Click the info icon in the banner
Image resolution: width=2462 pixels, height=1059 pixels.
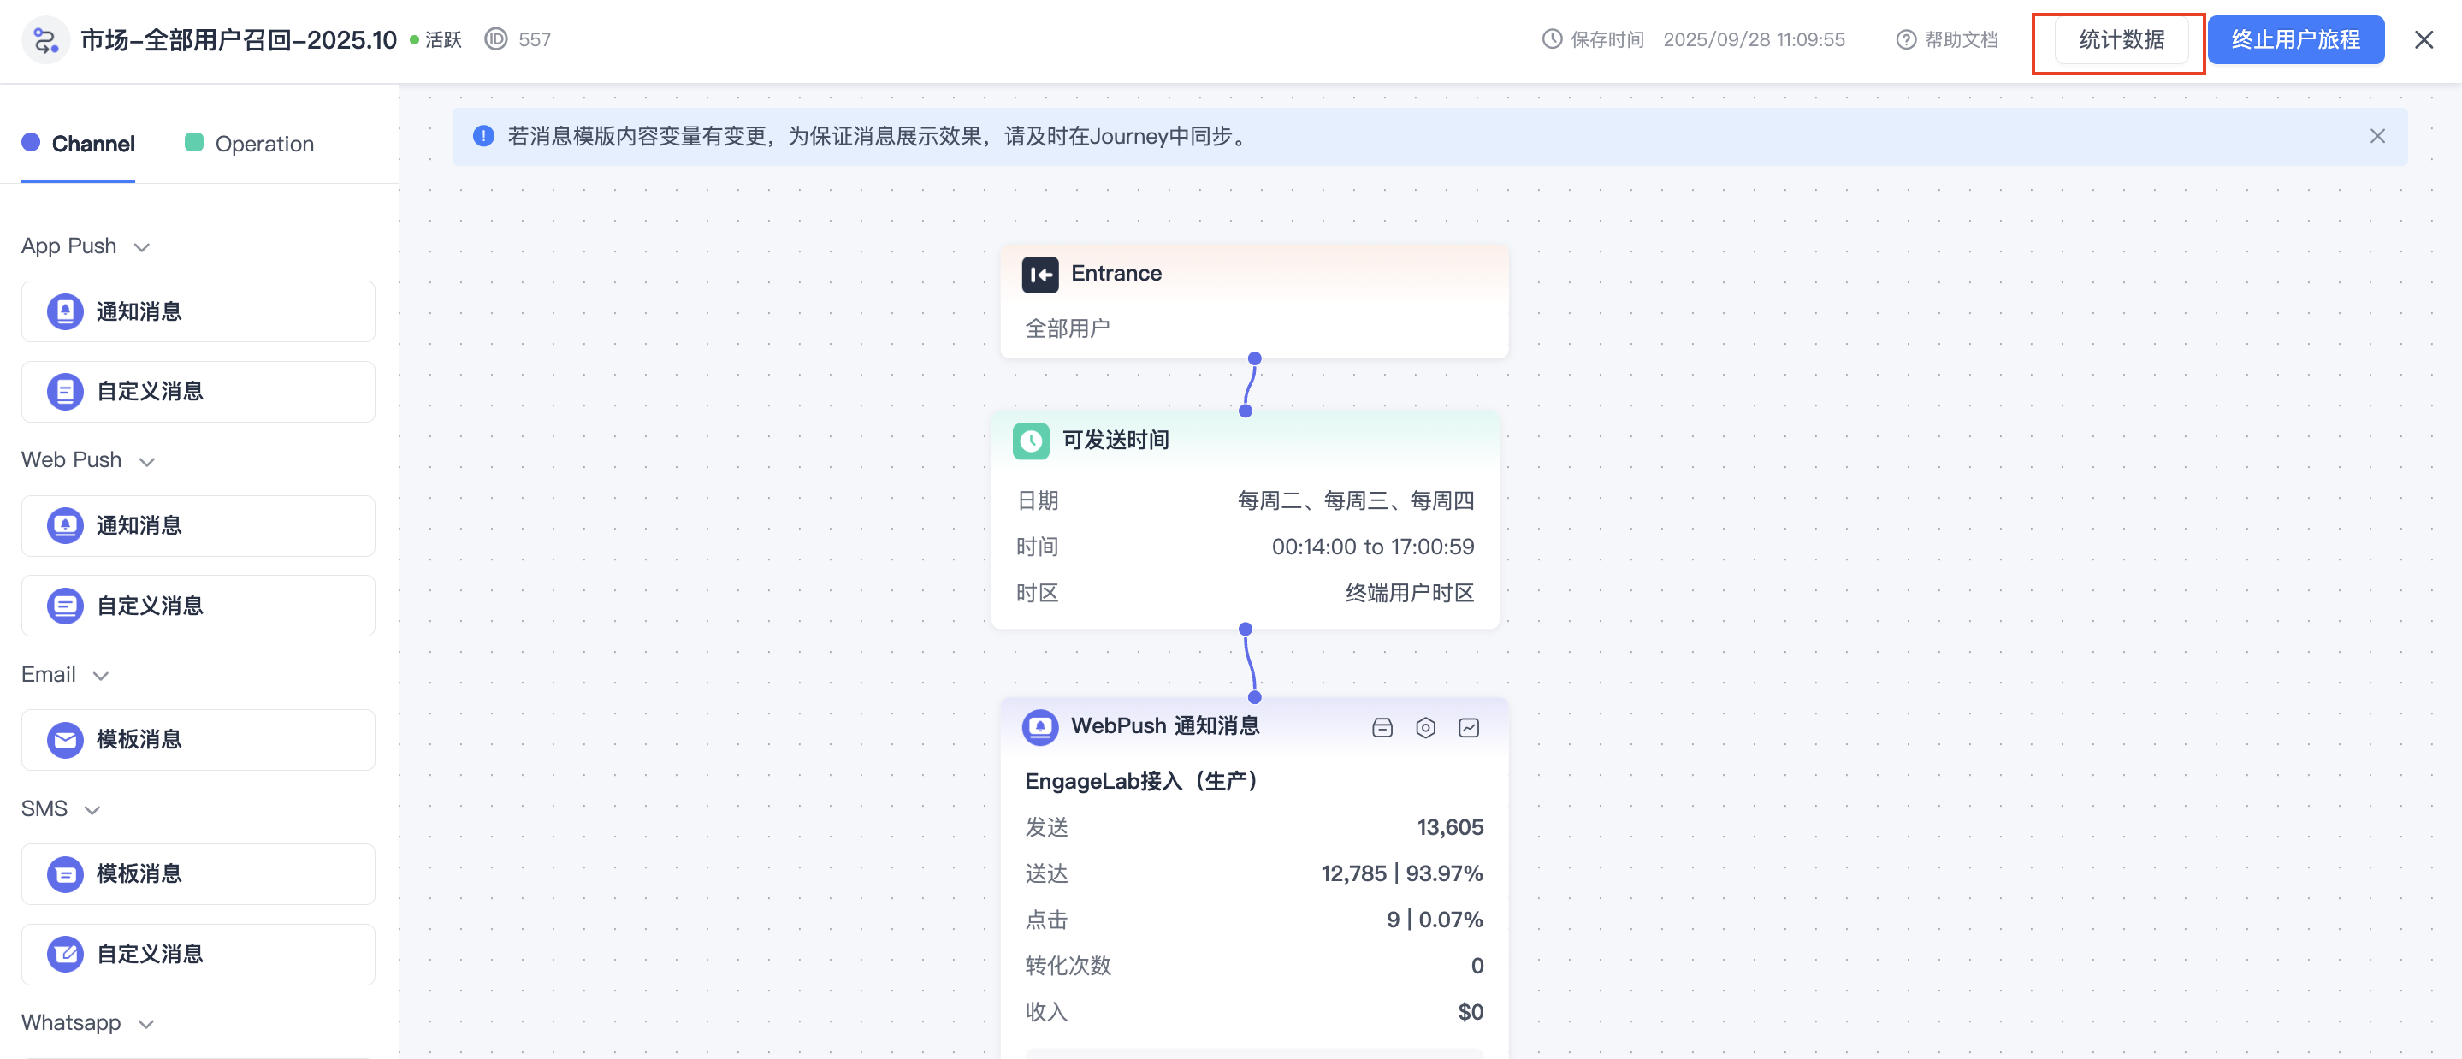coord(483,136)
